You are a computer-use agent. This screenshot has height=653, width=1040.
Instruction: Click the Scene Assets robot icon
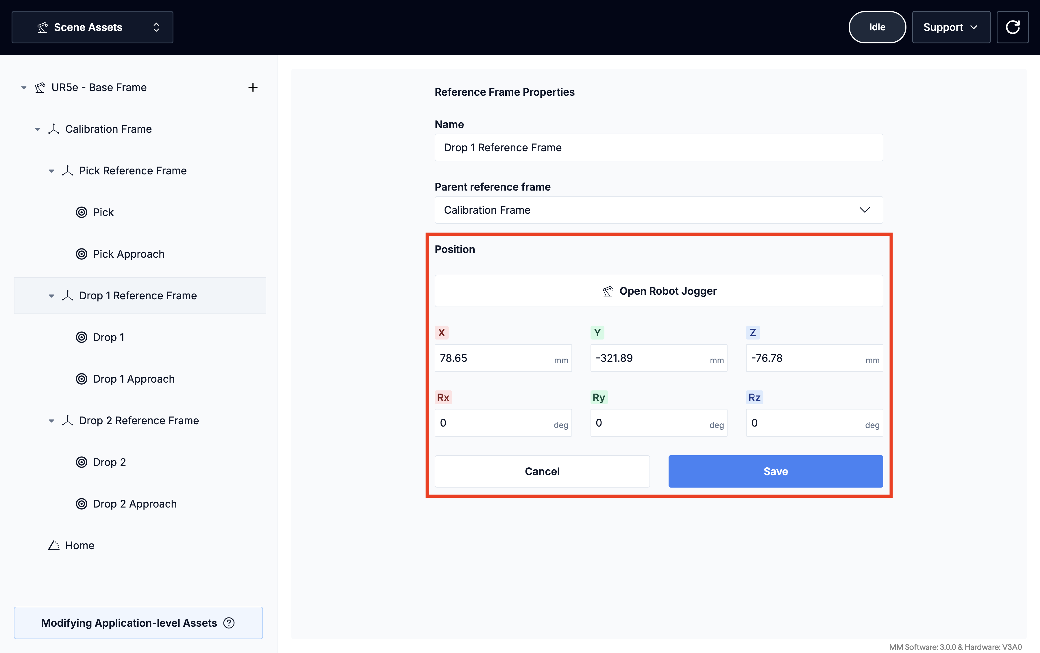pyautogui.click(x=42, y=28)
